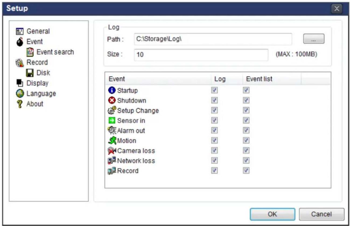Click the Network loss icon

[112, 161]
